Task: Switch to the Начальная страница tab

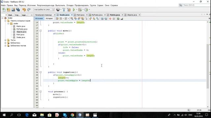Action: (x=43, y=15)
